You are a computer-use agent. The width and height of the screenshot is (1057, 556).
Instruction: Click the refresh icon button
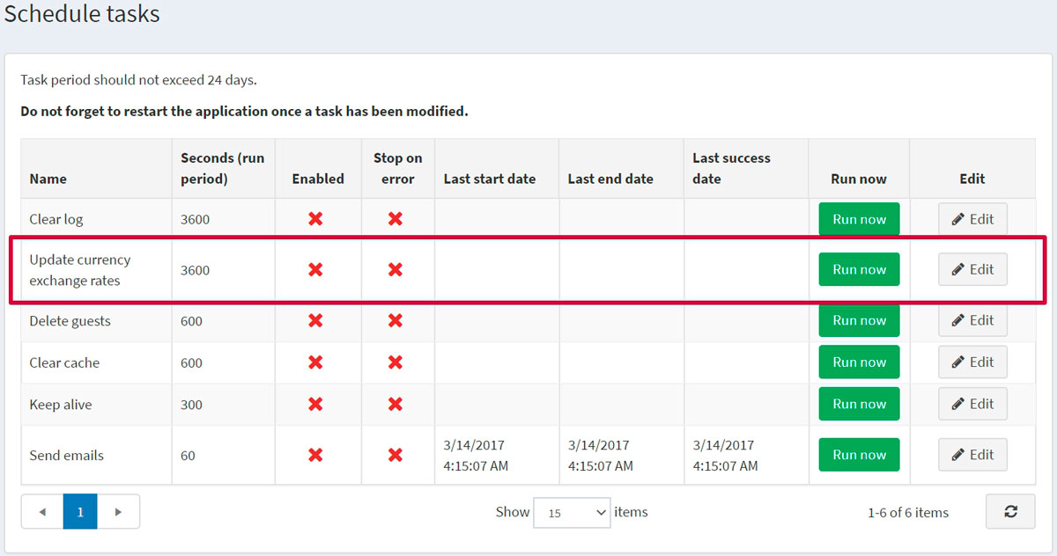tap(1009, 511)
